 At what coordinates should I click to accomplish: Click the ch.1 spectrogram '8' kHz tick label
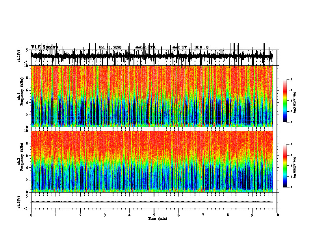tap(28, 78)
